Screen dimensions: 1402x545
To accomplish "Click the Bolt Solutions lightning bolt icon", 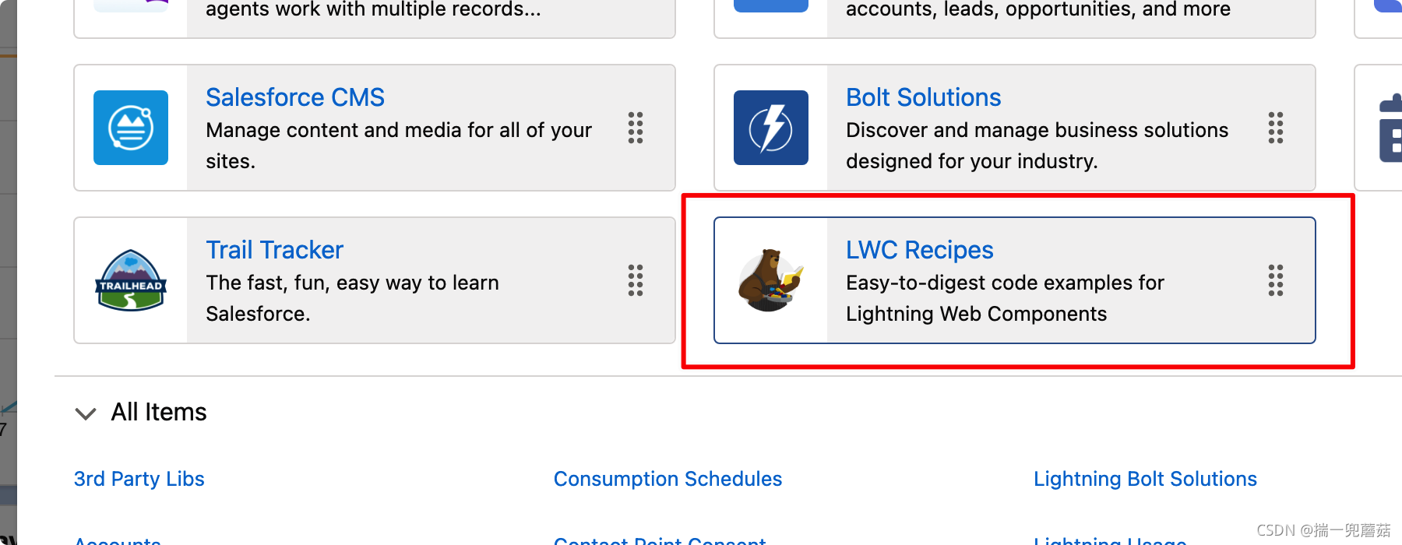I will (x=770, y=127).
